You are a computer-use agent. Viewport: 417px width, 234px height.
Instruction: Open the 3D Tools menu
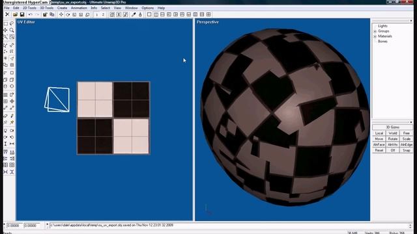point(46,8)
